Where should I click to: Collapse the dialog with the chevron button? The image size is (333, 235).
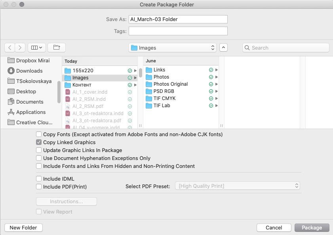click(223, 48)
